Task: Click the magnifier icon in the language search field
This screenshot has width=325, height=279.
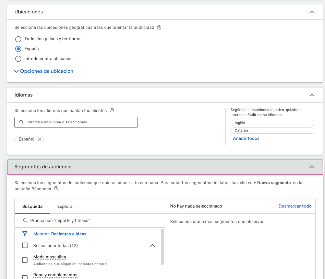Action: pyautogui.click(x=21, y=122)
